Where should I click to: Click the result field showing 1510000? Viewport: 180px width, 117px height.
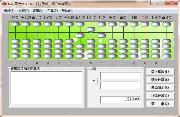121,100
